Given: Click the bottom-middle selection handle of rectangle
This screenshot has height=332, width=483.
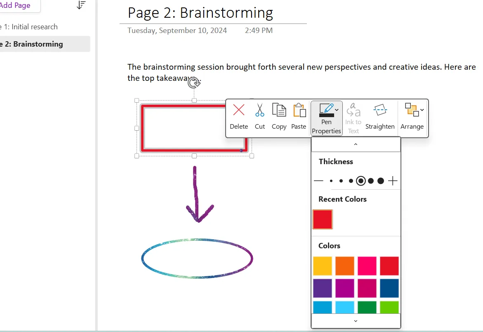Looking at the screenshot, I should [194, 156].
